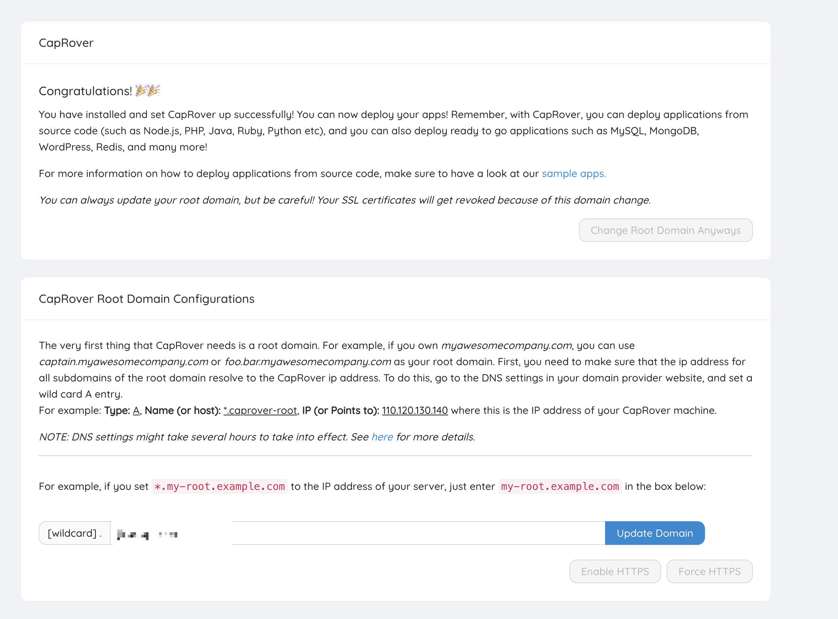Screen dimensions: 838x619
Task: Click the underlined *.caprover-root host name
Action: click(x=260, y=410)
